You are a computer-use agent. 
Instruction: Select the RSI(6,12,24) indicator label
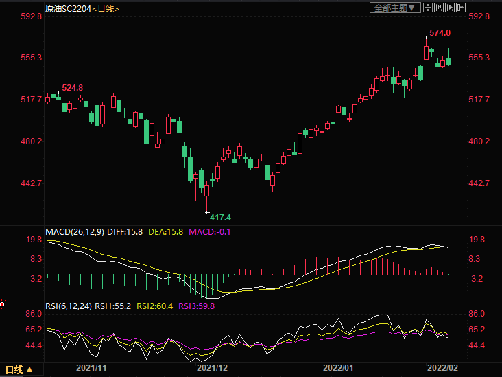tap(69, 306)
